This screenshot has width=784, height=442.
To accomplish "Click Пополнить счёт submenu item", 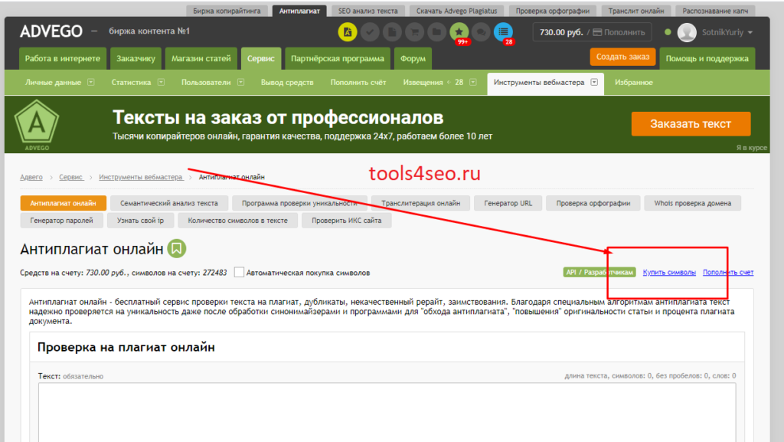I will click(x=358, y=82).
